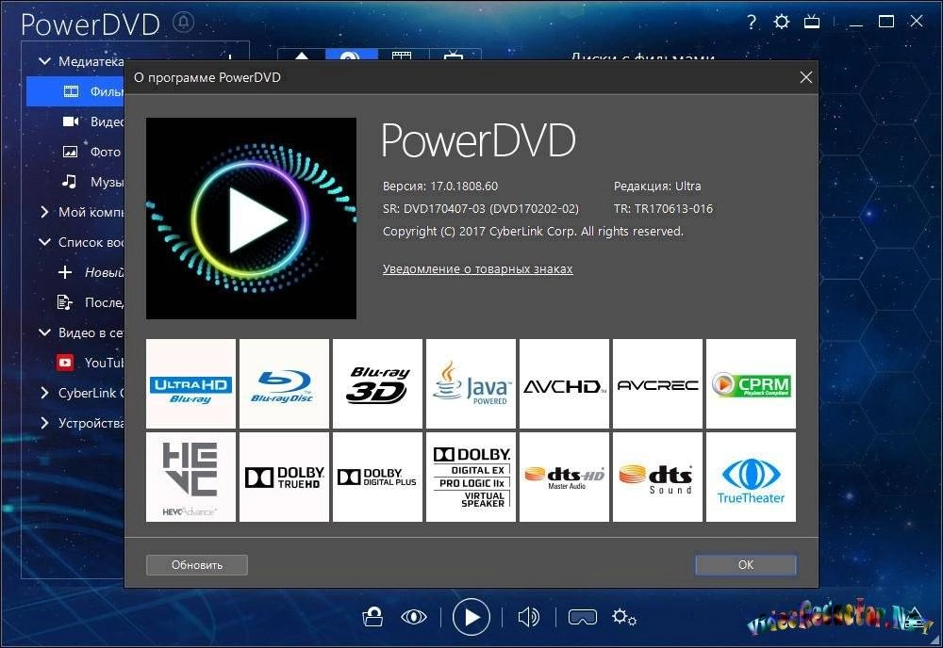The image size is (943, 648).
Task: Confirm the dialog with OK button
Action: (746, 564)
